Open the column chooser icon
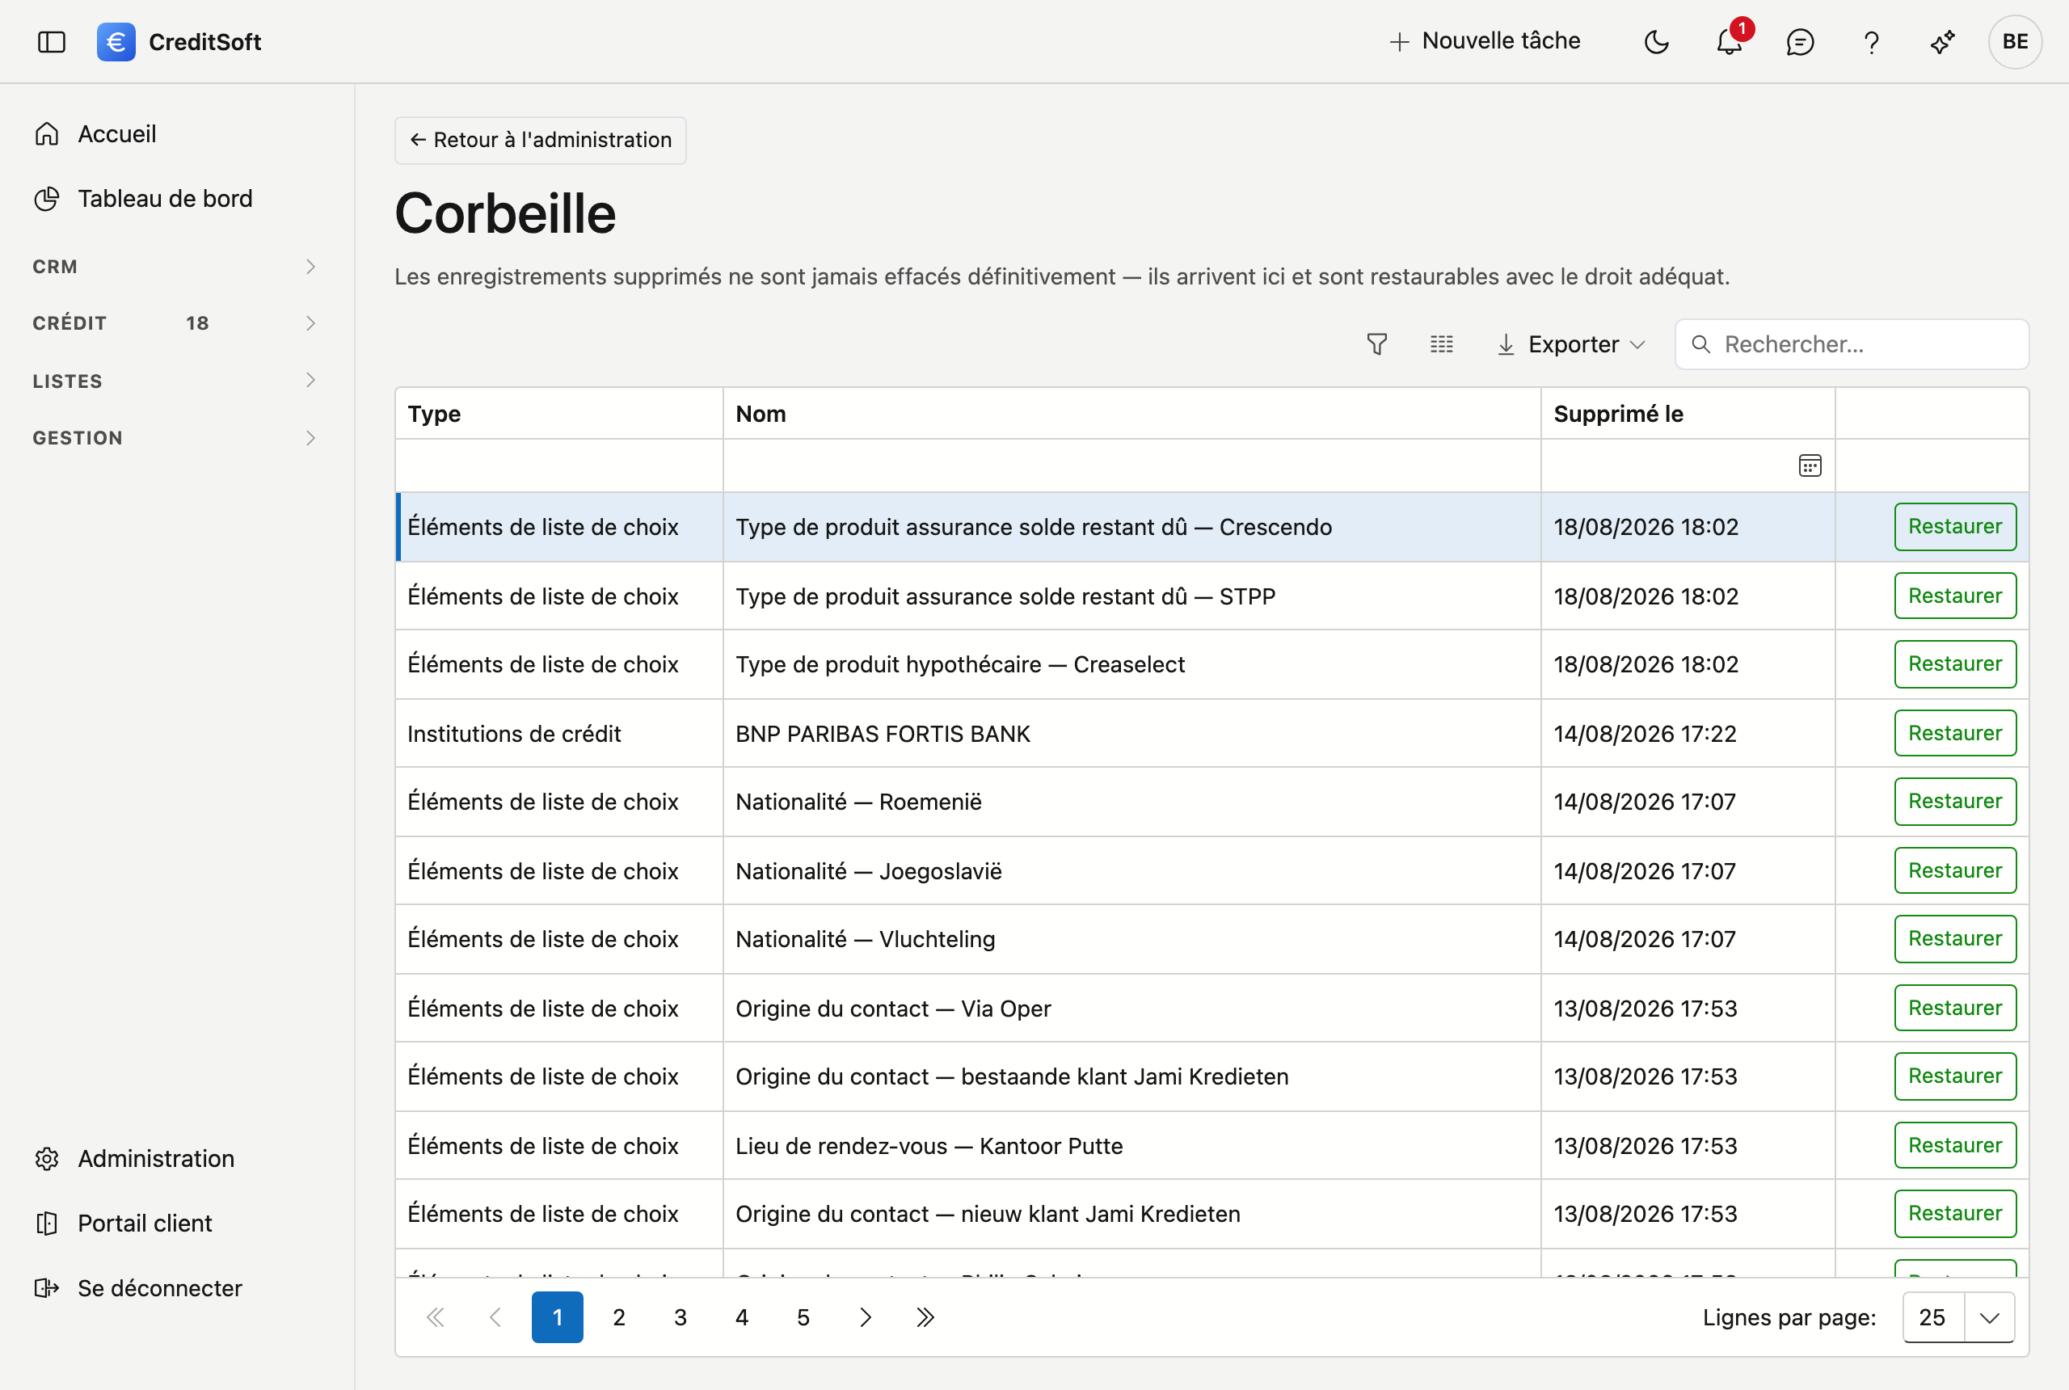2069x1390 pixels. click(x=1441, y=345)
